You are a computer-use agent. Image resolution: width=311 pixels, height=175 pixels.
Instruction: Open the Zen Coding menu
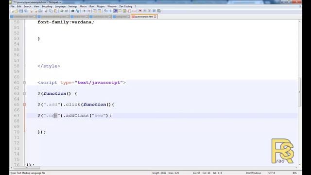[x=125, y=6]
